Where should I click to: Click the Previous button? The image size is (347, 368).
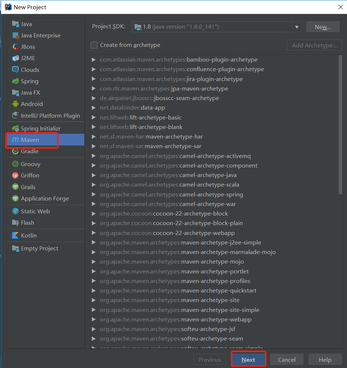click(x=209, y=360)
